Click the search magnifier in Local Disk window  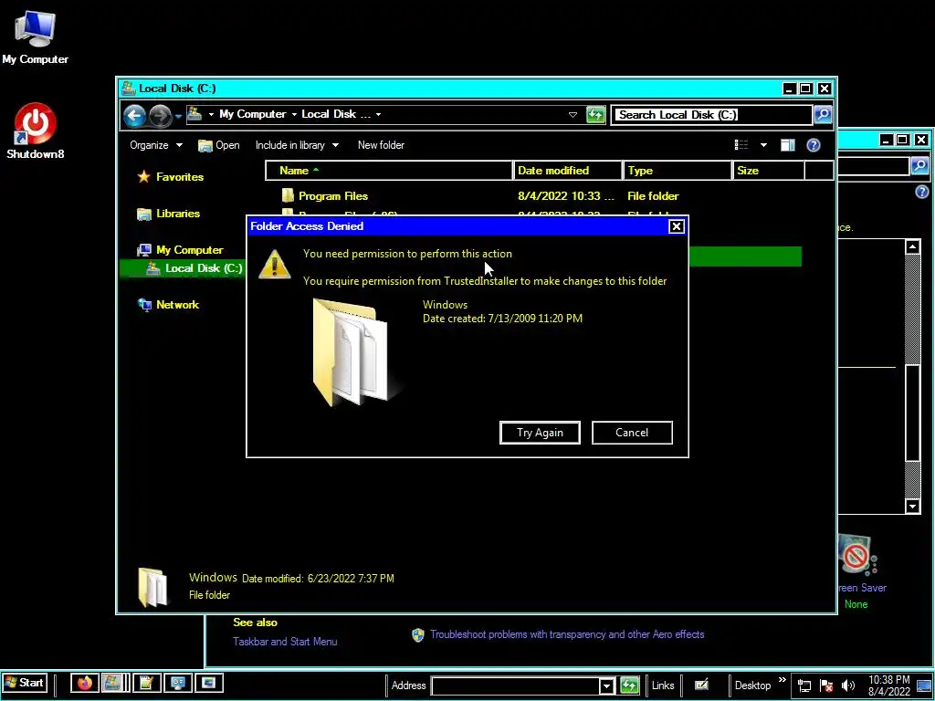point(823,114)
